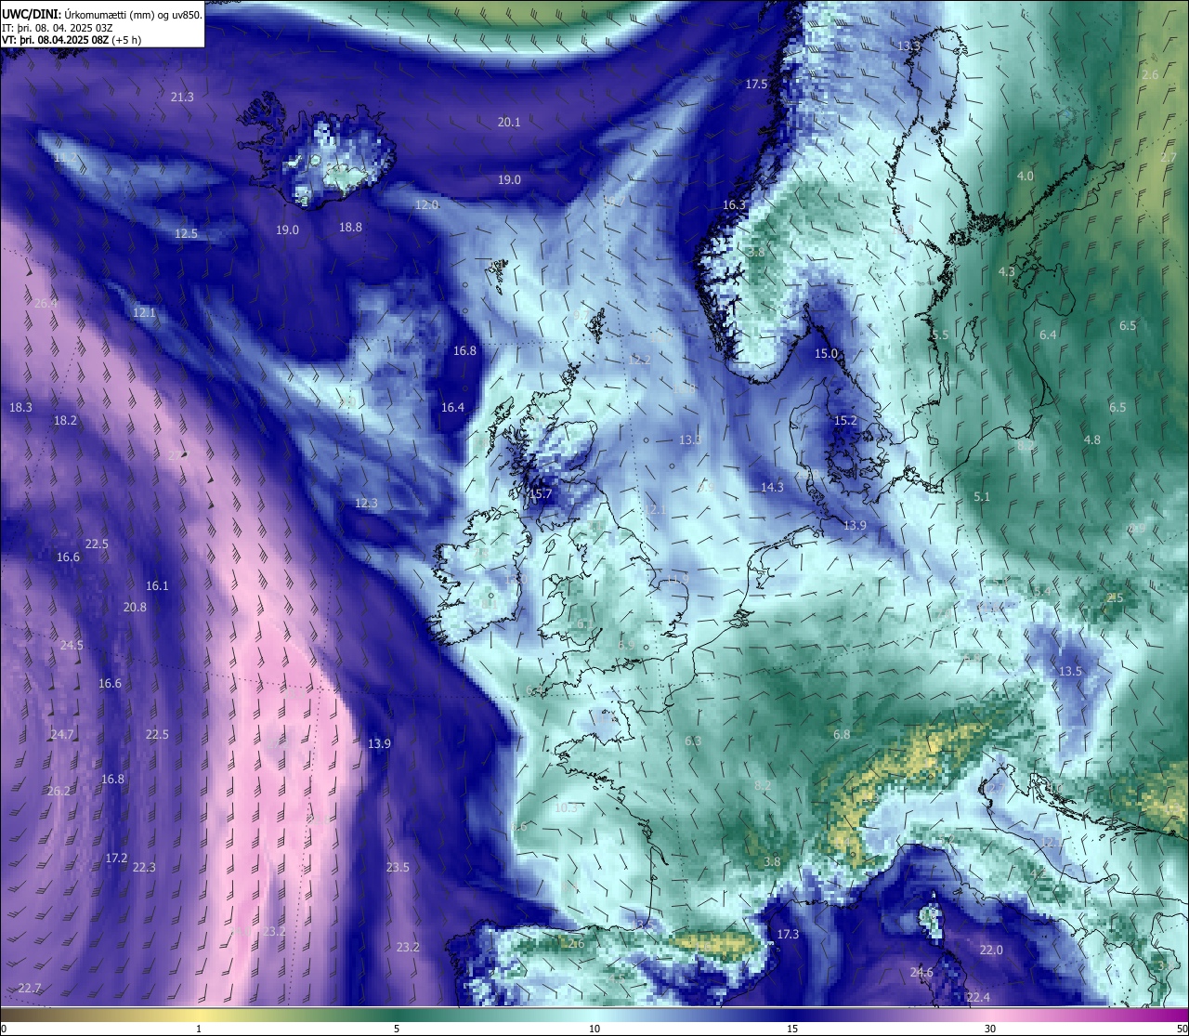Click the 12.0 value southeast of Iceland
1189x1036 pixels.
point(426,204)
